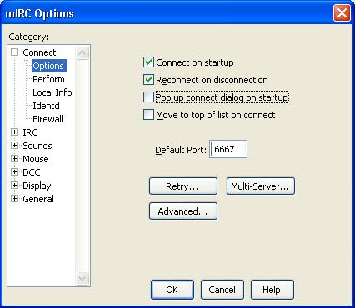Expand the General category
355x308 pixels.
[14, 199]
